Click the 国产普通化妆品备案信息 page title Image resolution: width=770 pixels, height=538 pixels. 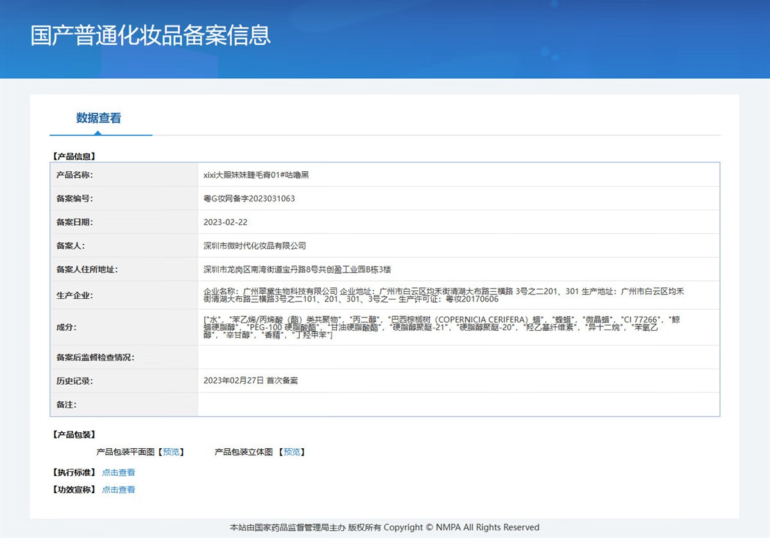click(x=151, y=35)
